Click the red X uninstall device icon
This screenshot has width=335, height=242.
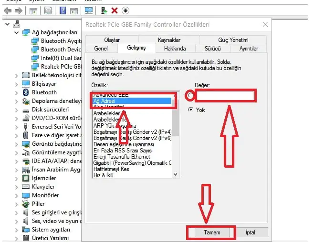click(115, 10)
